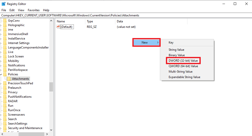This screenshot has width=252, height=136.
Task: Click the InstallService folder icon
Action: coord(5,39)
